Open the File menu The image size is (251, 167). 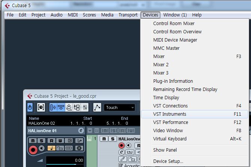point(10,15)
